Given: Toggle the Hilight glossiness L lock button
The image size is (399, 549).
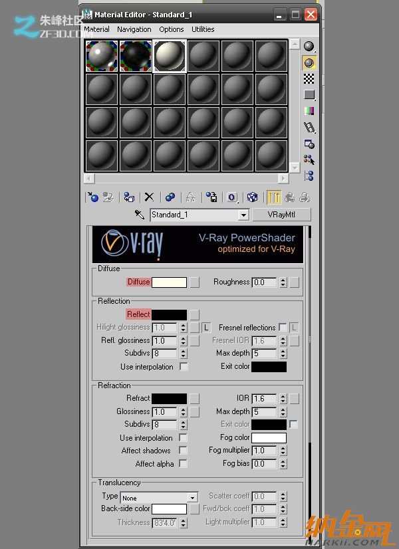Looking at the screenshot, I should click(206, 328).
